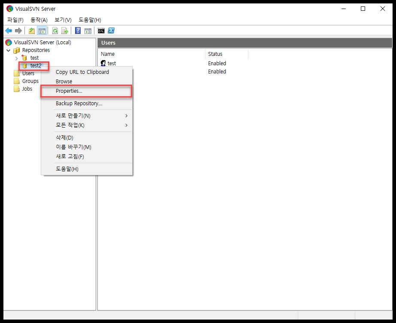Open the 파일(F) menu
The height and width of the screenshot is (323, 396).
pyautogui.click(x=15, y=20)
